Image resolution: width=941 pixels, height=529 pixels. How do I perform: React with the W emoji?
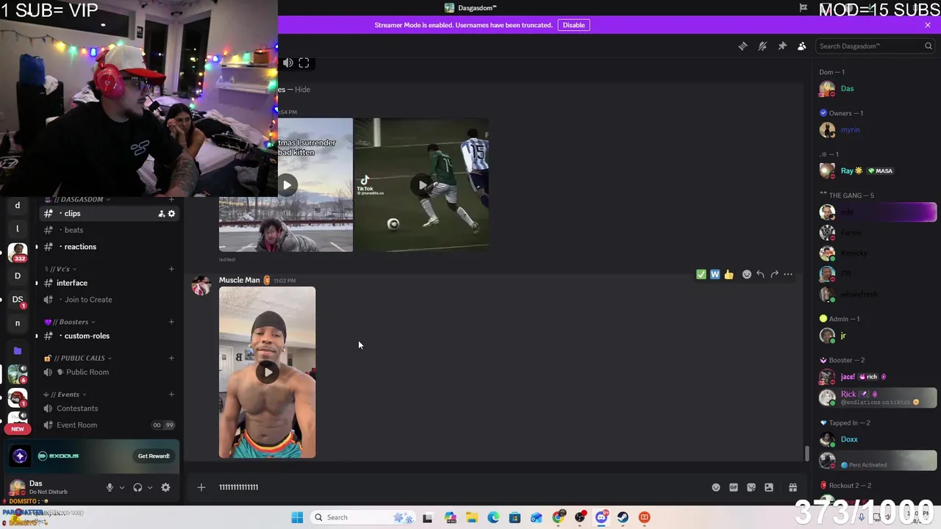(x=715, y=274)
